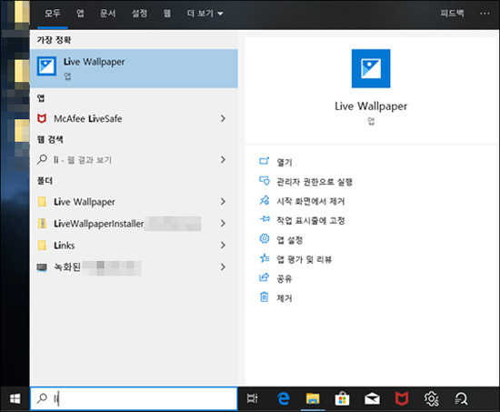Screen dimensions: 500x412
Task: Open the 설정 search tab
Action: 139,14
